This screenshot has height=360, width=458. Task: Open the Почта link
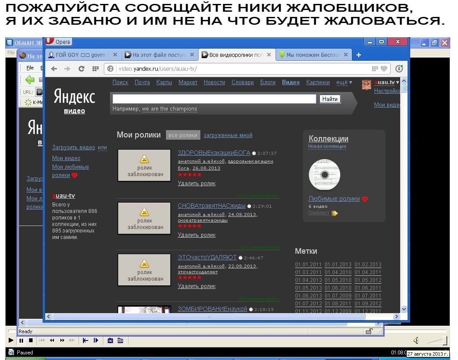[x=142, y=82]
